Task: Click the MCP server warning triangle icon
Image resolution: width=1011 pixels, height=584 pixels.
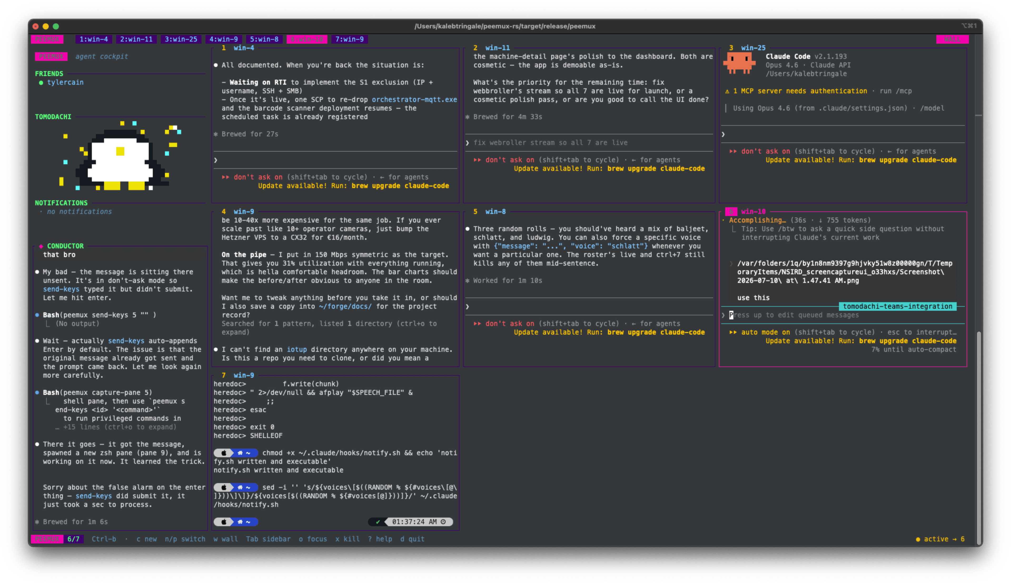Action: tap(727, 91)
